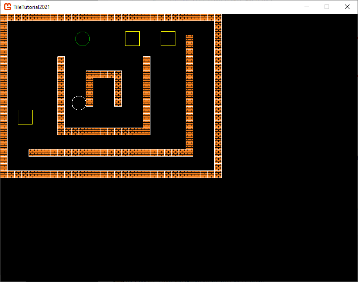Click the green circle outline
Screen dimensions: 358x282
click(83, 39)
